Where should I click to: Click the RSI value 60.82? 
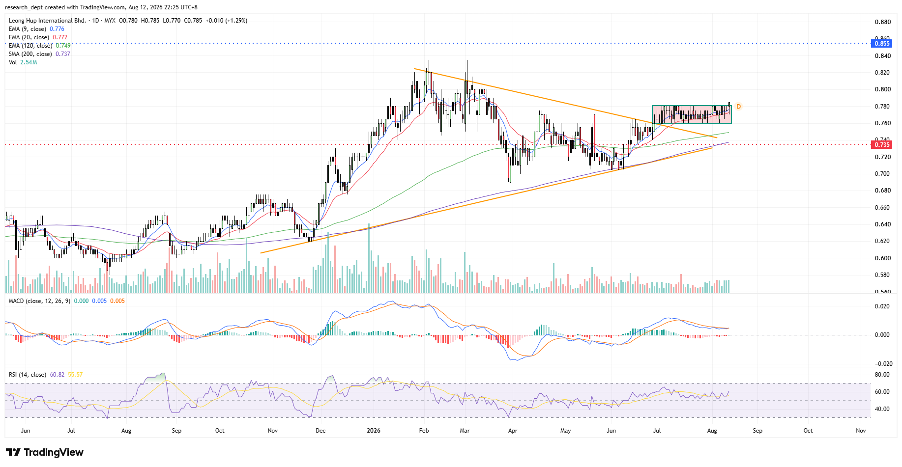[57, 375]
